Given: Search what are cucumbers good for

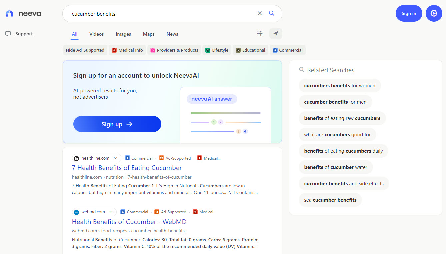Looking at the screenshot, I should coord(337,135).
